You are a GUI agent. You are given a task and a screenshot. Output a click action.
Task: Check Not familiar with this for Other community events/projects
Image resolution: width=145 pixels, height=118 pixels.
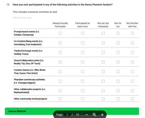(132, 99)
